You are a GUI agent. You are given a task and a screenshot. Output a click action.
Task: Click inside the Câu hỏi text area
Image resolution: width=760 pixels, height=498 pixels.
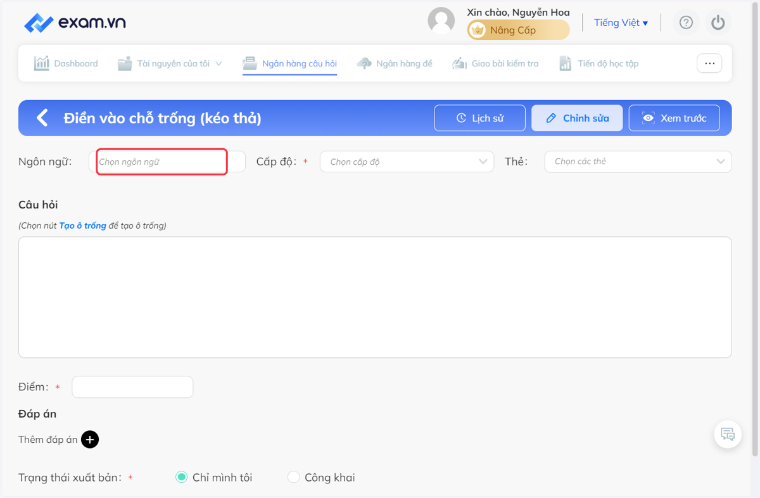pos(375,297)
